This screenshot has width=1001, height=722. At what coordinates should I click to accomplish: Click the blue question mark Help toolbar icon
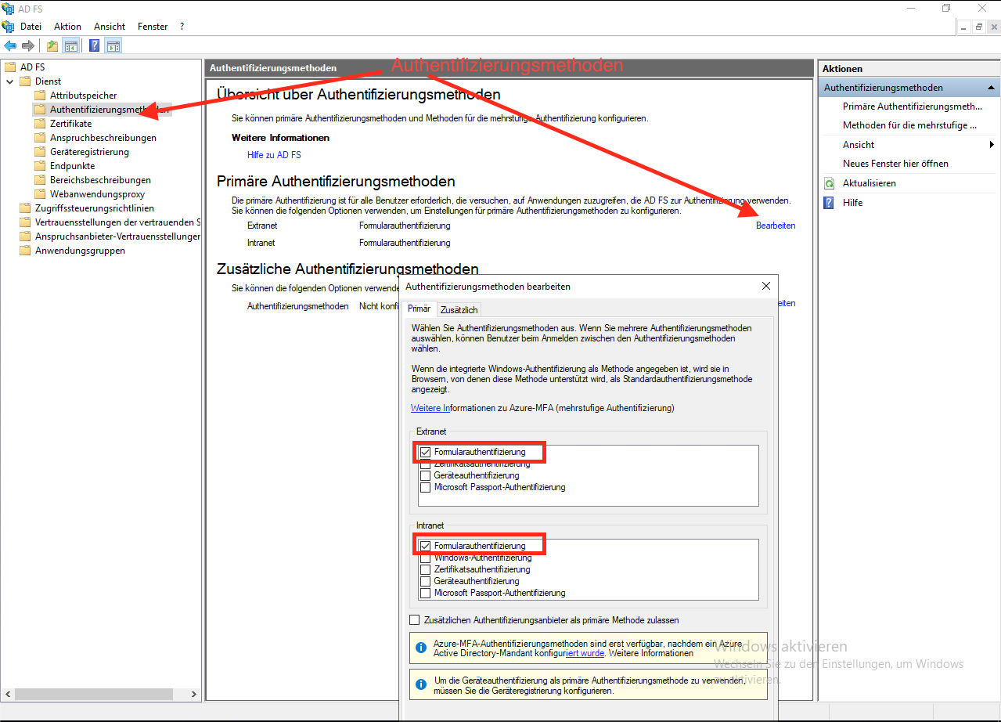click(x=95, y=45)
